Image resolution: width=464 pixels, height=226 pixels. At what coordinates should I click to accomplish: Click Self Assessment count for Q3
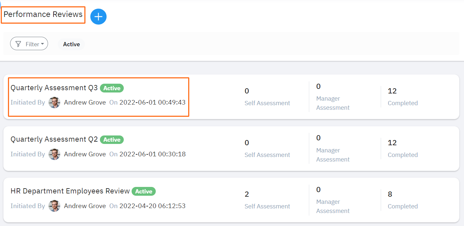click(x=247, y=91)
